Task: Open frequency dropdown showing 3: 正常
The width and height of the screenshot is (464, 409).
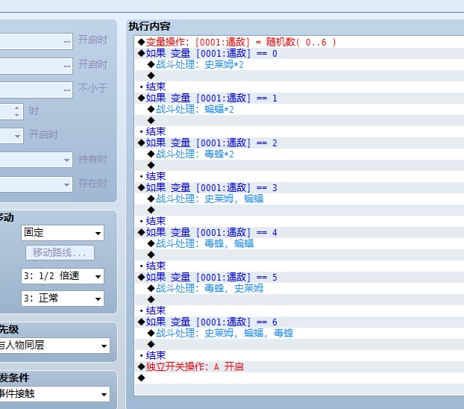Action: [63, 299]
